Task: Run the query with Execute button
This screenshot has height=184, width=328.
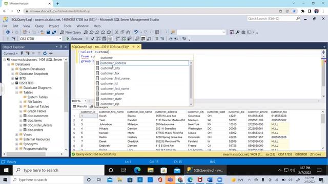Action: tap(74, 39)
